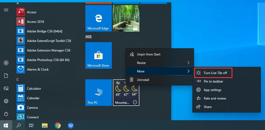
Task: Expand the Start hamburger menu
Action: 6,10
